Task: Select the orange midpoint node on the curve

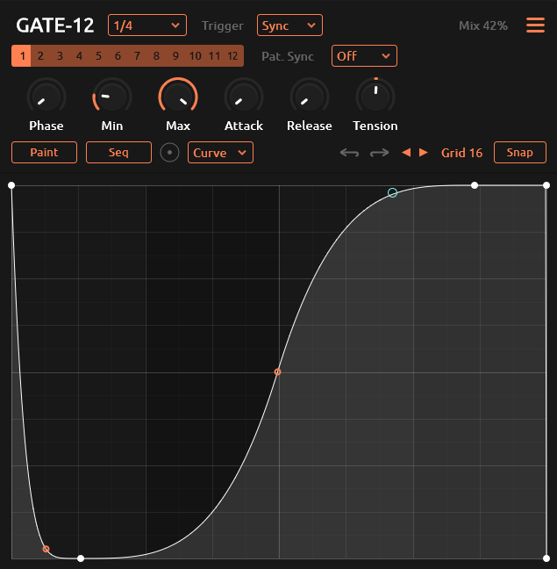Action: (x=278, y=372)
